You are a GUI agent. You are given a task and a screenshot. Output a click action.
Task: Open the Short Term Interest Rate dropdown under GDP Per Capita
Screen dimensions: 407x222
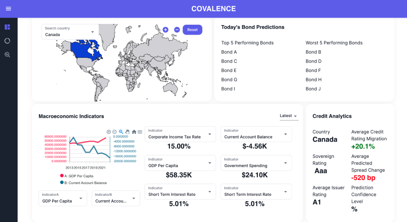click(x=180, y=192)
